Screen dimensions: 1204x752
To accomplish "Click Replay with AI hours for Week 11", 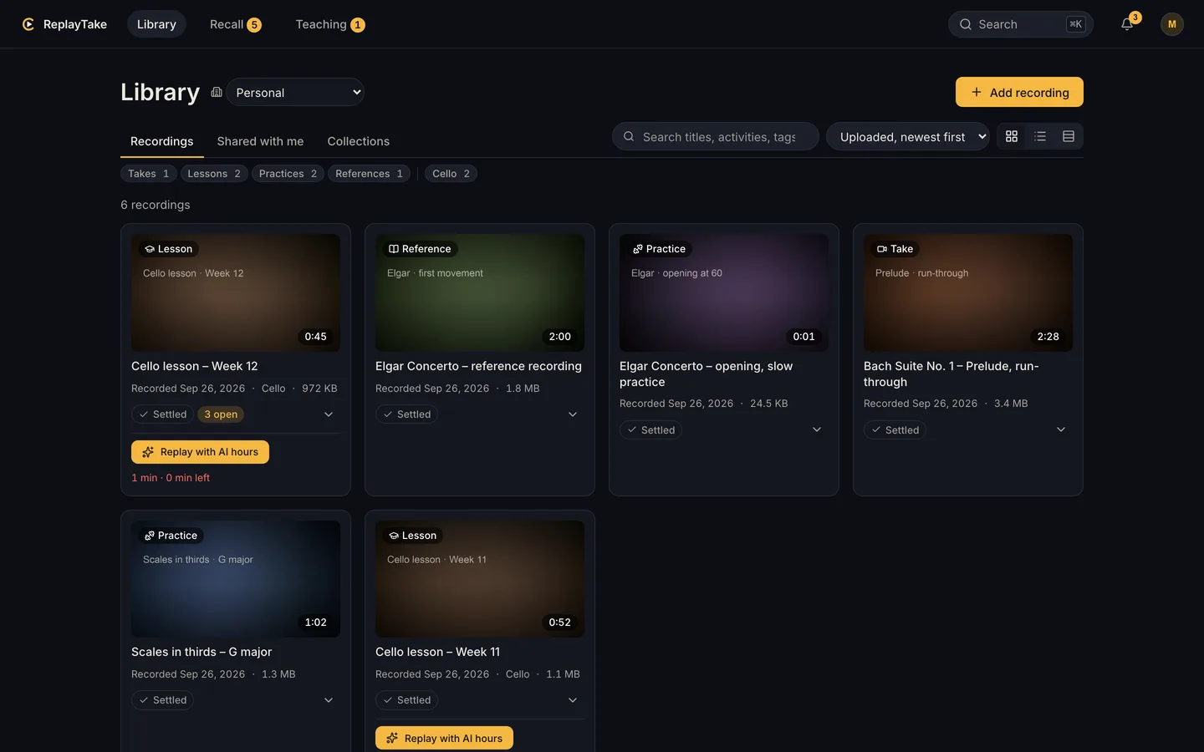I will (444, 738).
